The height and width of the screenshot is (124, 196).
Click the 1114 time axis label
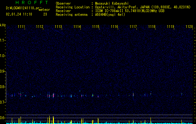77,27
